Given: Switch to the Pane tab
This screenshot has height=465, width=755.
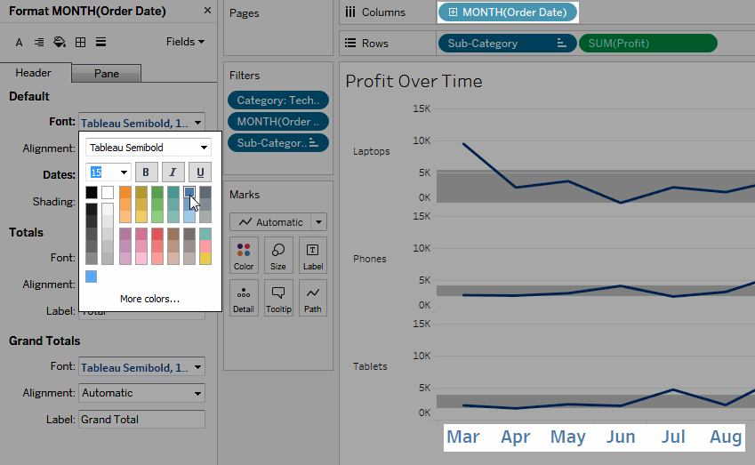Looking at the screenshot, I should (107, 74).
